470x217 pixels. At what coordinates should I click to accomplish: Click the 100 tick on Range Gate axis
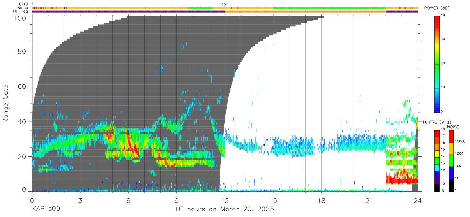point(20,18)
